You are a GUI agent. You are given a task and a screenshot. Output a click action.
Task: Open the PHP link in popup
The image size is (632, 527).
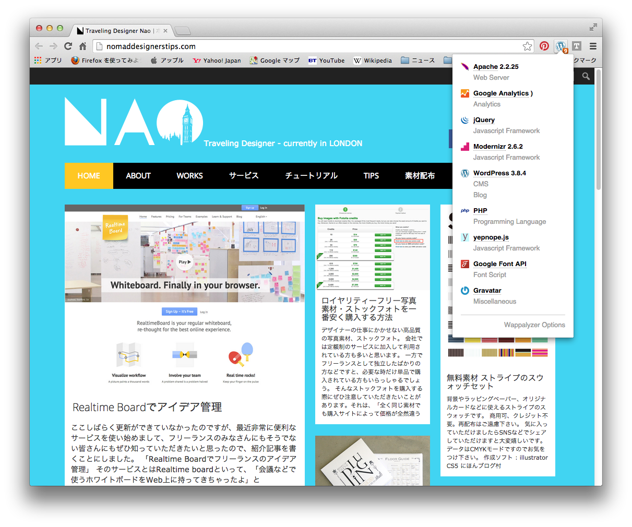point(480,211)
